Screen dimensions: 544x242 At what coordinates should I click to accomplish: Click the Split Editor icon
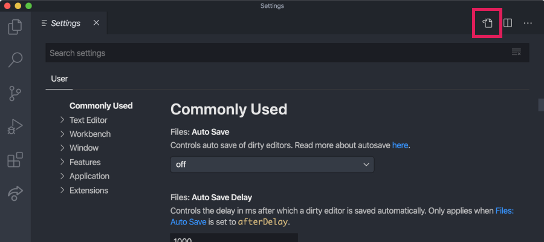point(508,23)
